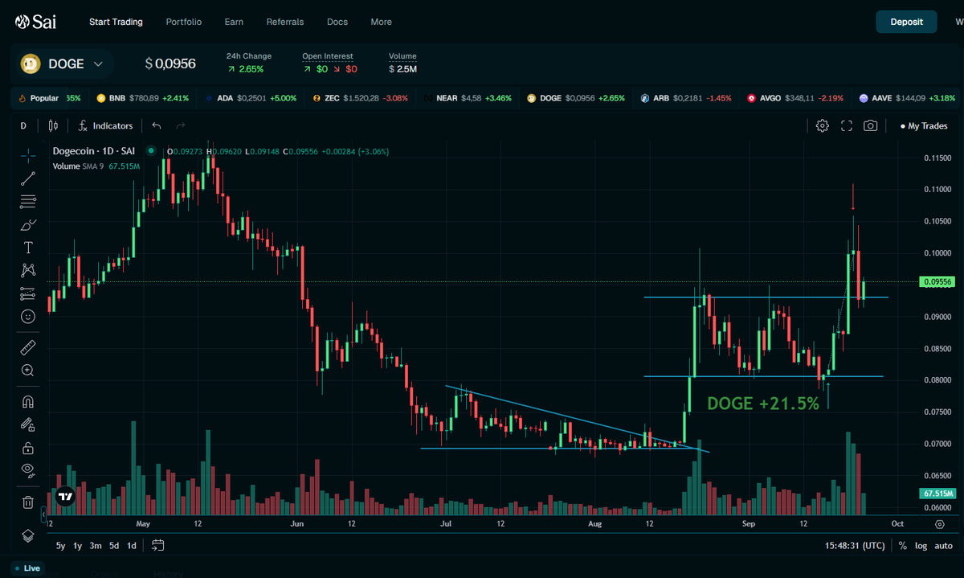Enter fullscreen chart mode
The height and width of the screenshot is (578, 964).
(x=846, y=125)
